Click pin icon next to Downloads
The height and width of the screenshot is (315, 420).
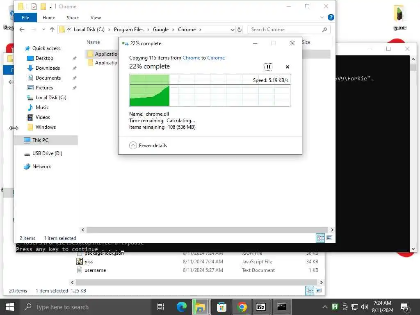(75, 68)
